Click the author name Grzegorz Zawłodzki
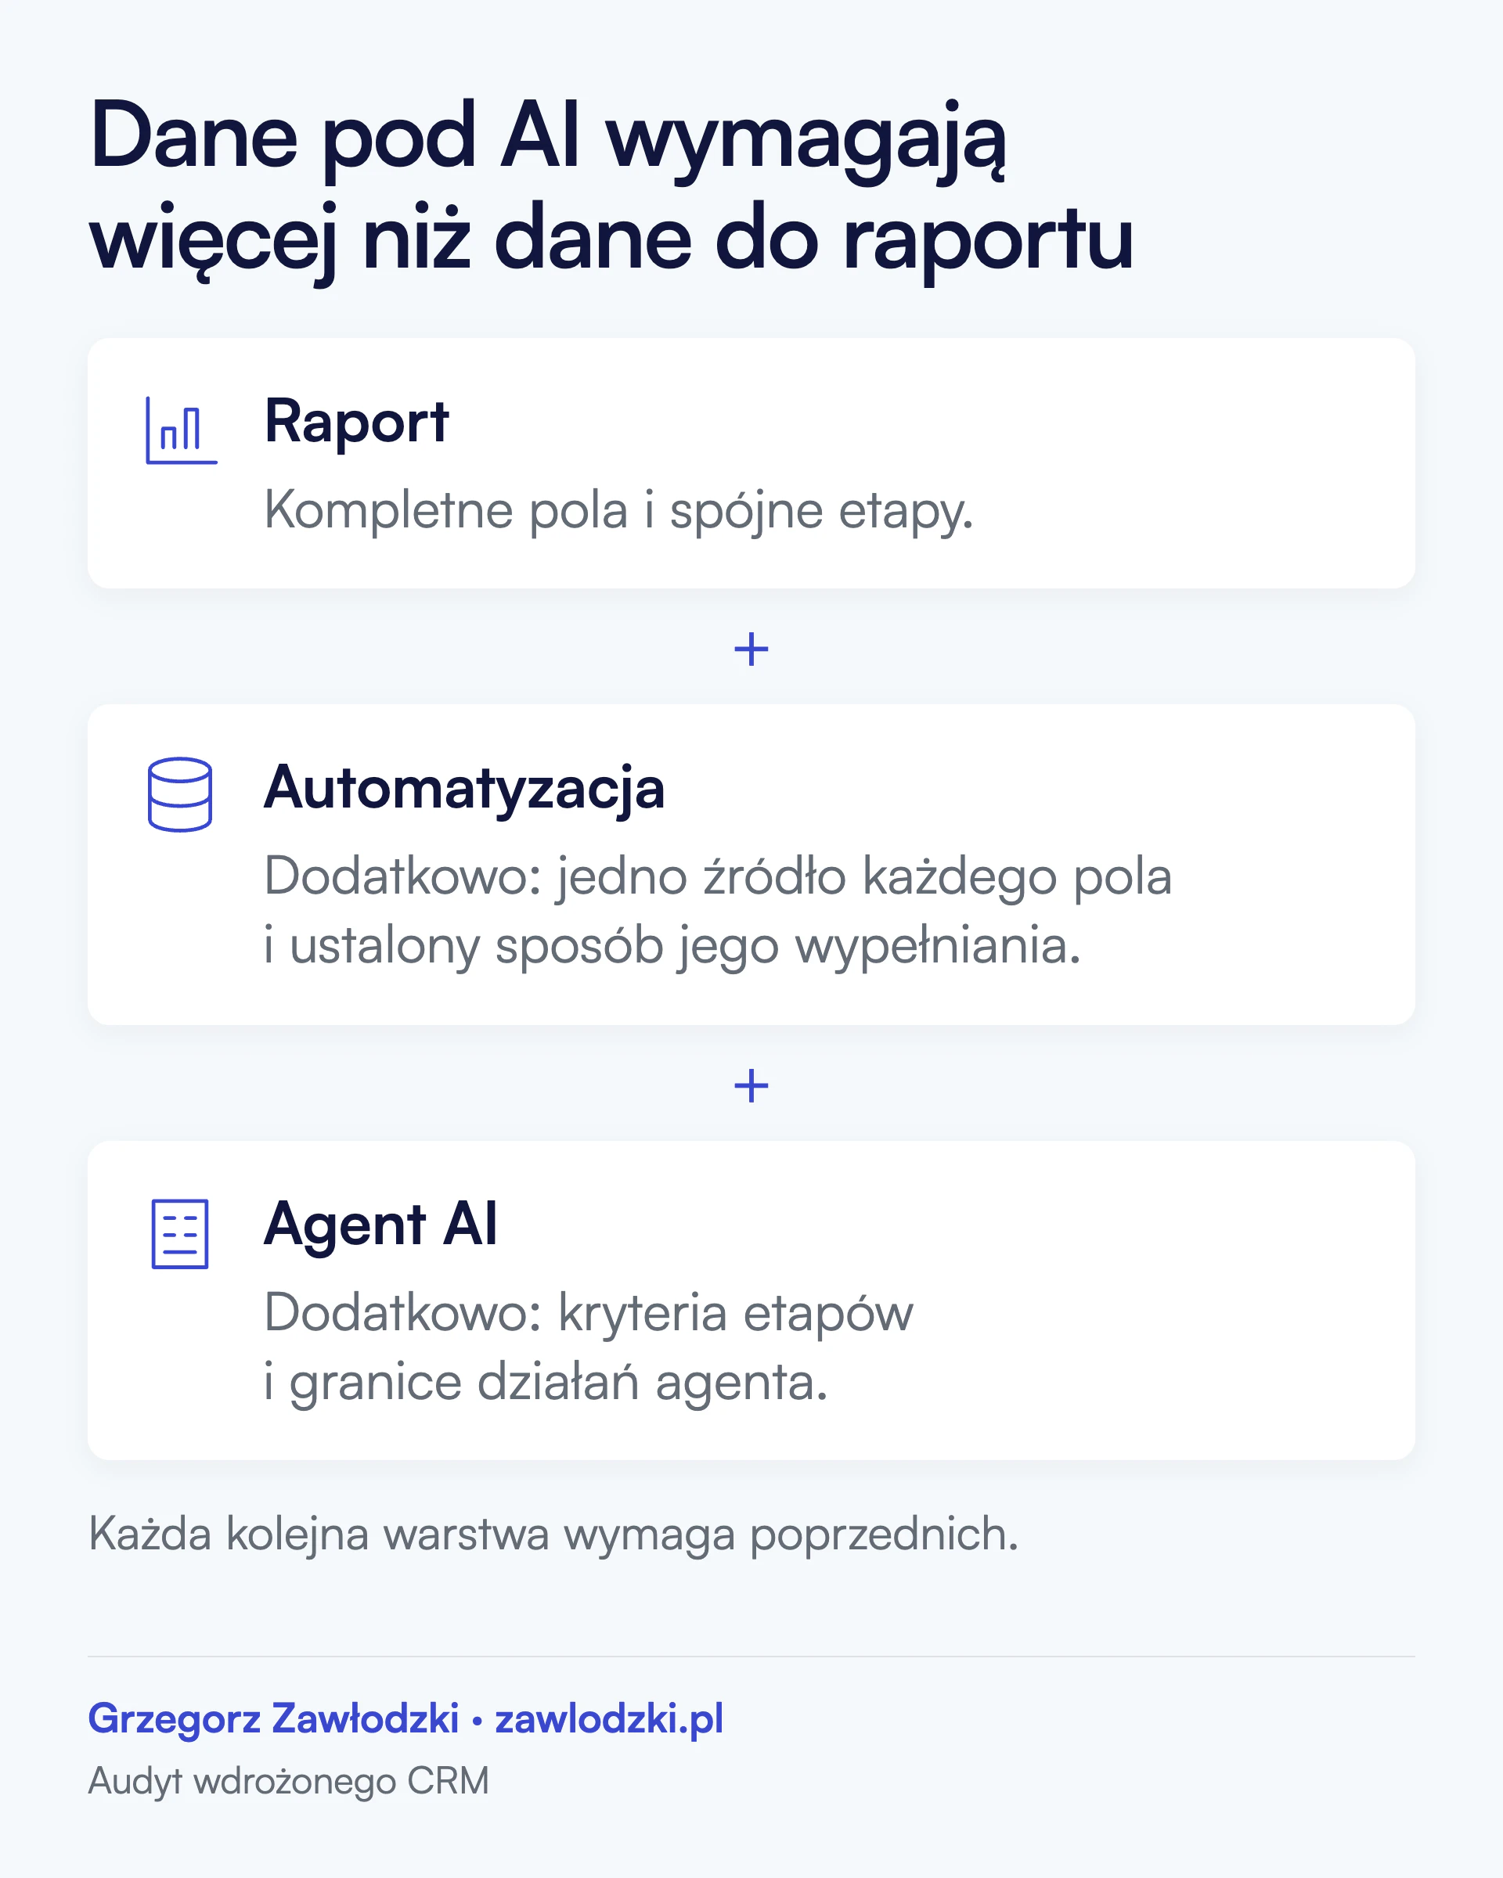 pyautogui.click(x=273, y=1721)
